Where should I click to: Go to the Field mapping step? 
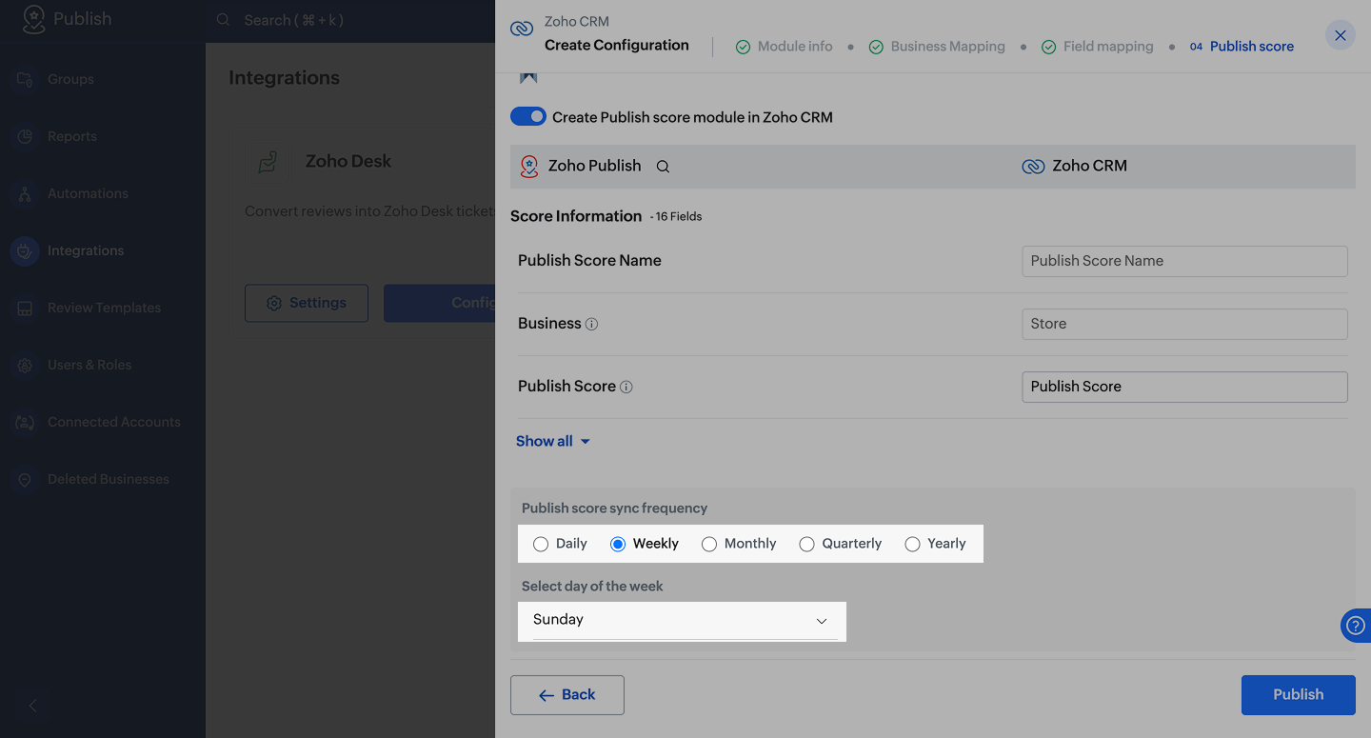click(1097, 47)
